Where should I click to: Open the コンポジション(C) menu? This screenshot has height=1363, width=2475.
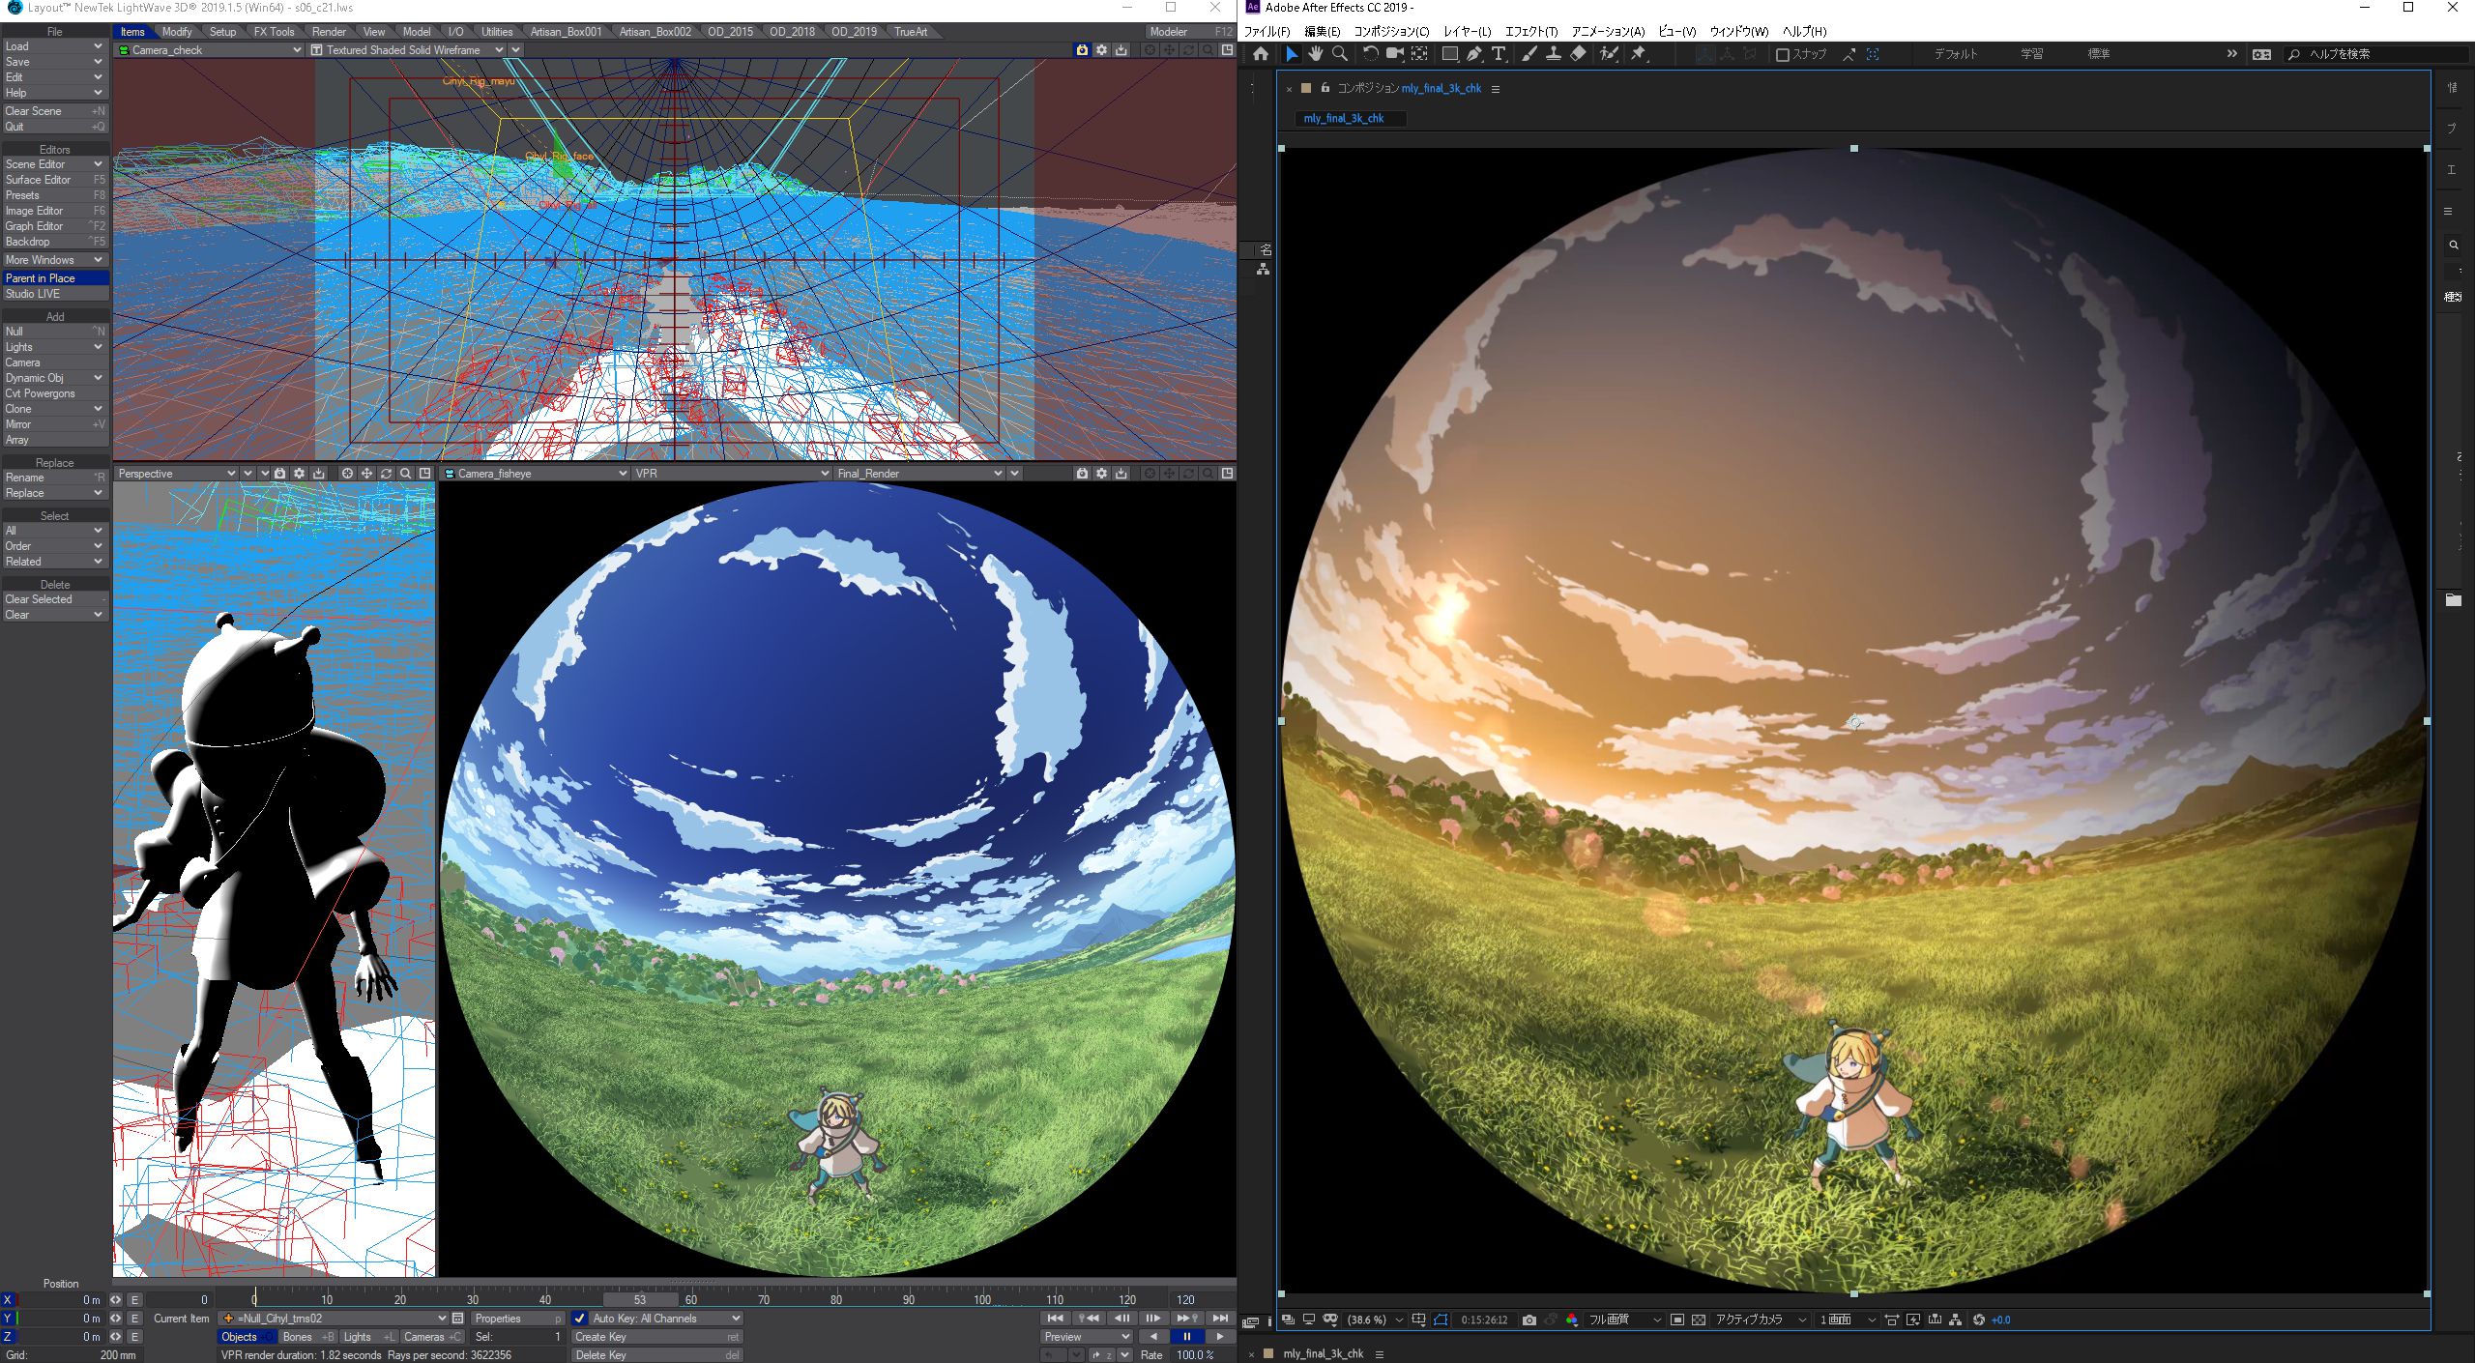coord(1391,32)
